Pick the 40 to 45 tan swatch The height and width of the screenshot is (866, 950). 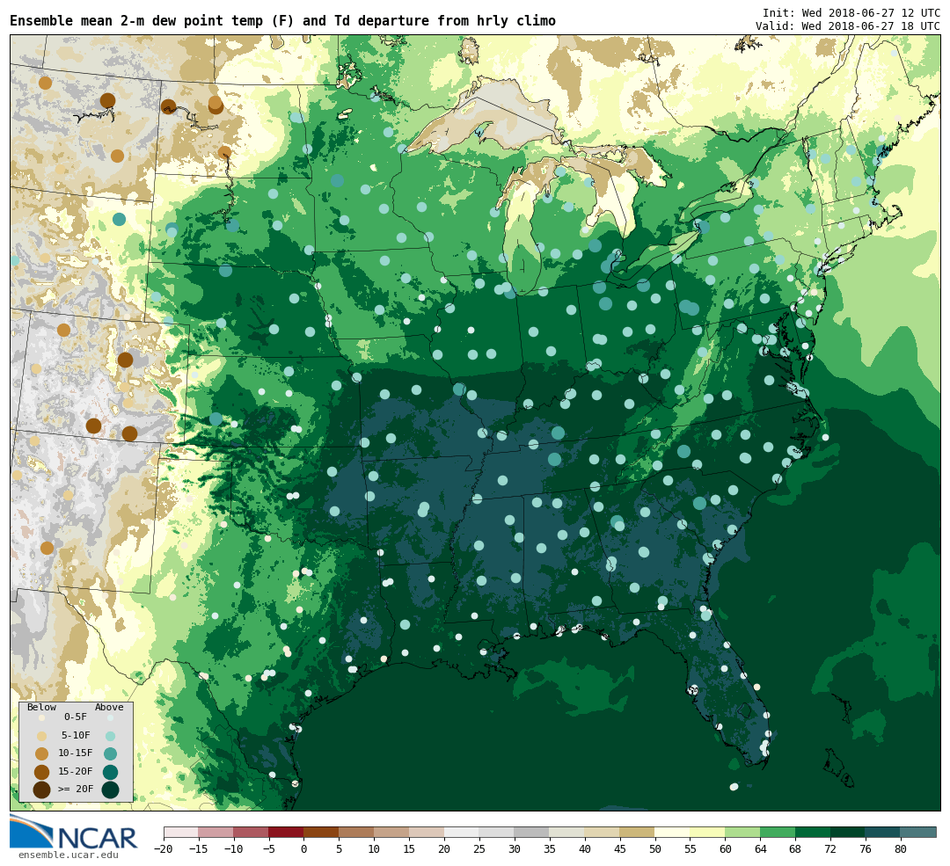click(x=603, y=832)
